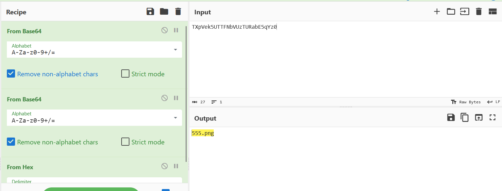This screenshot has width=502, height=191.
Task: Maximise the output pane
Action: (x=492, y=118)
